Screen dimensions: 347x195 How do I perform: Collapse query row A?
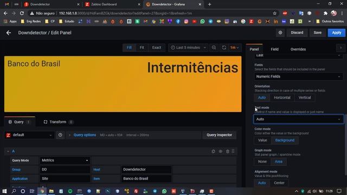(x=8, y=151)
